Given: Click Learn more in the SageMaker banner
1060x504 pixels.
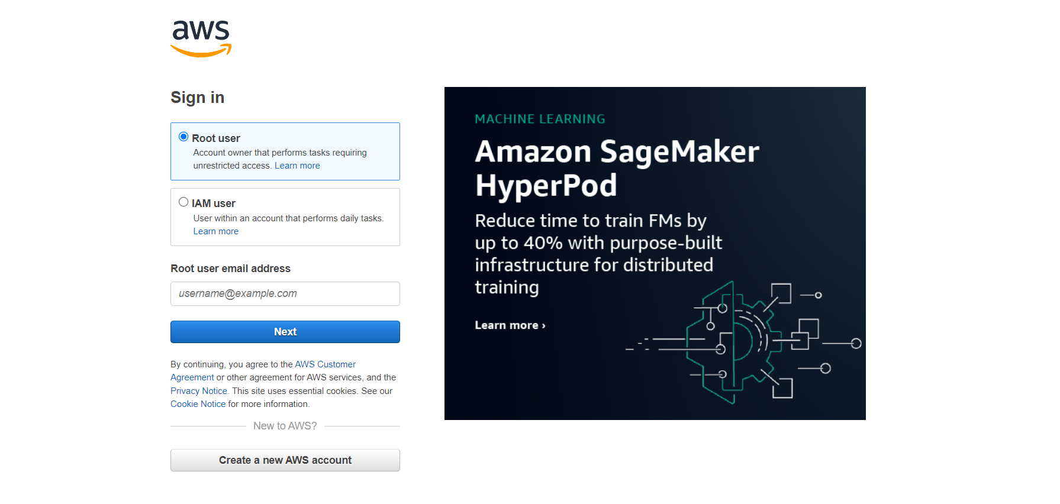Looking at the screenshot, I should click(x=510, y=325).
